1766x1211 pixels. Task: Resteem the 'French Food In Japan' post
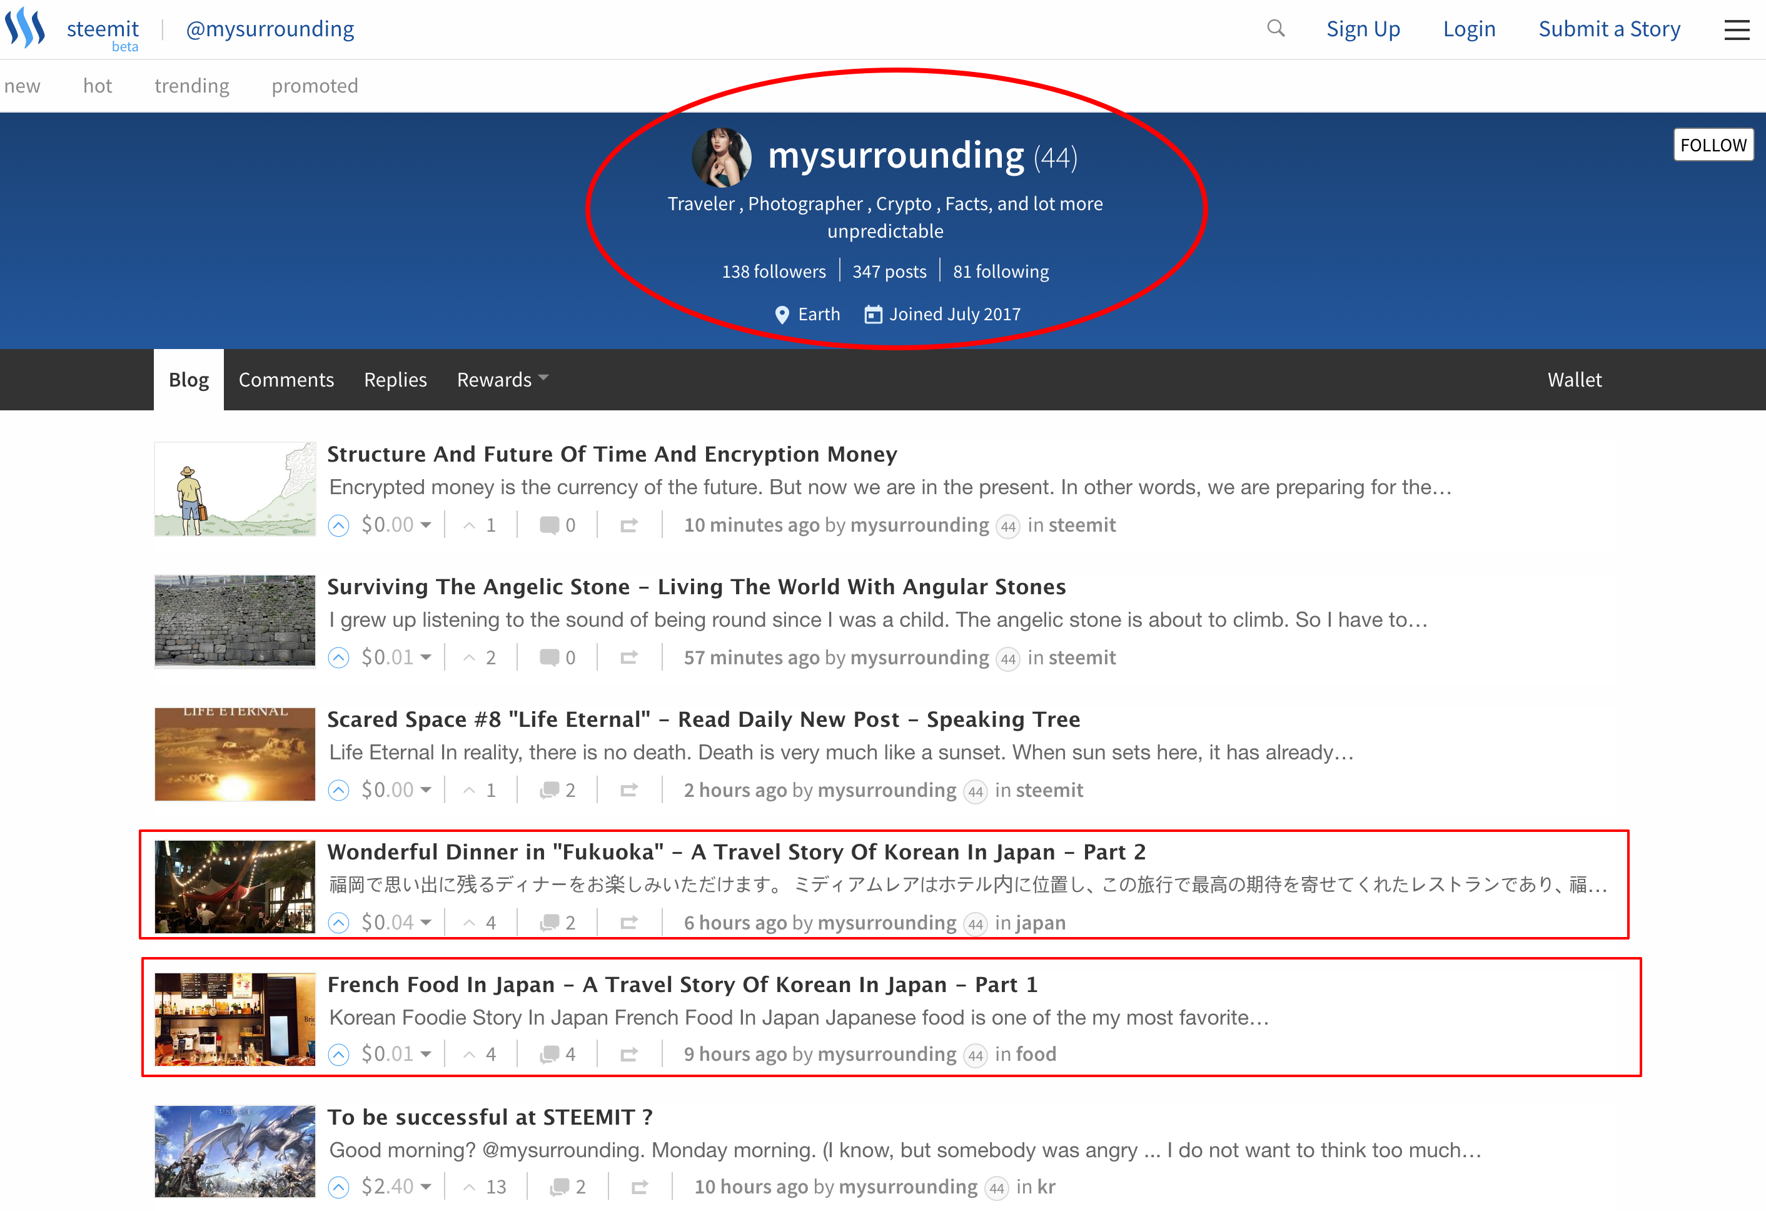(x=628, y=1055)
